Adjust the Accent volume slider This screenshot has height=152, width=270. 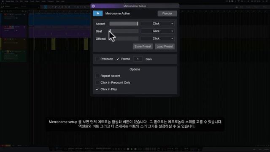124,24
